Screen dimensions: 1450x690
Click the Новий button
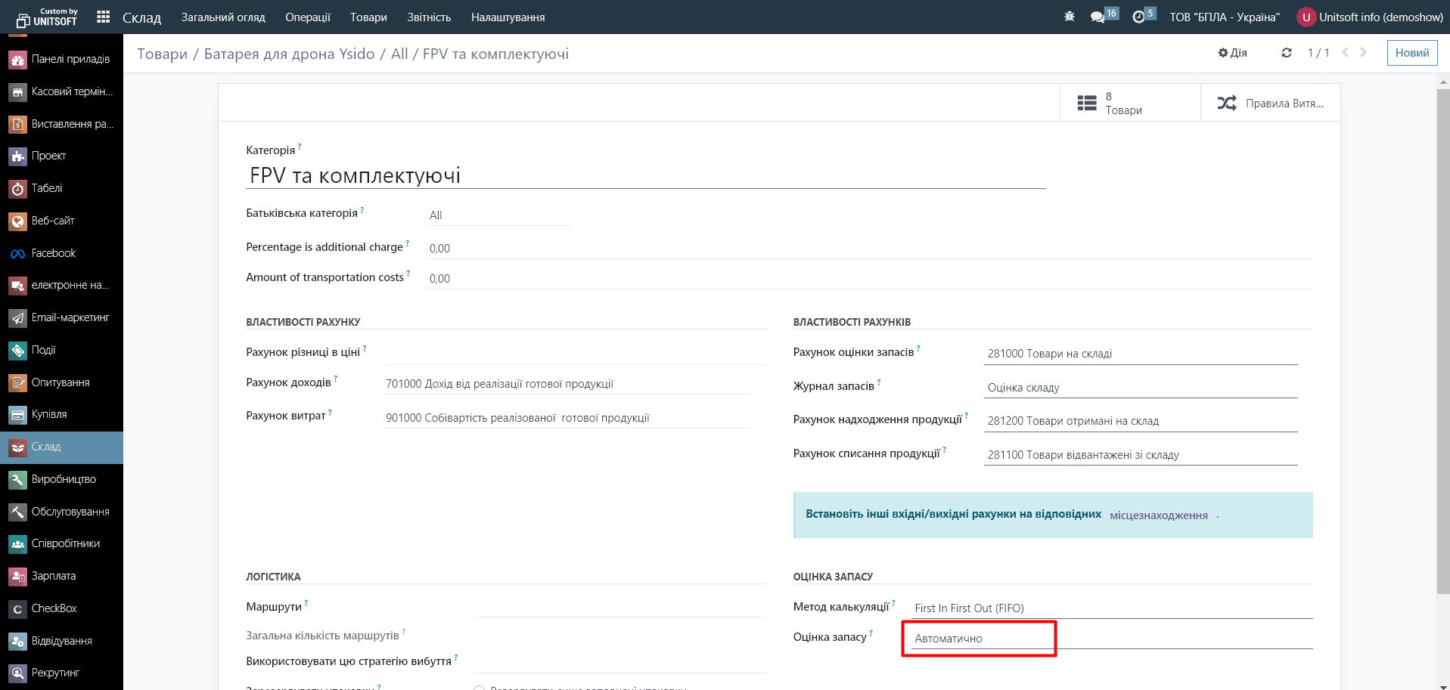pyautogui.click(x=1411, y=53)
